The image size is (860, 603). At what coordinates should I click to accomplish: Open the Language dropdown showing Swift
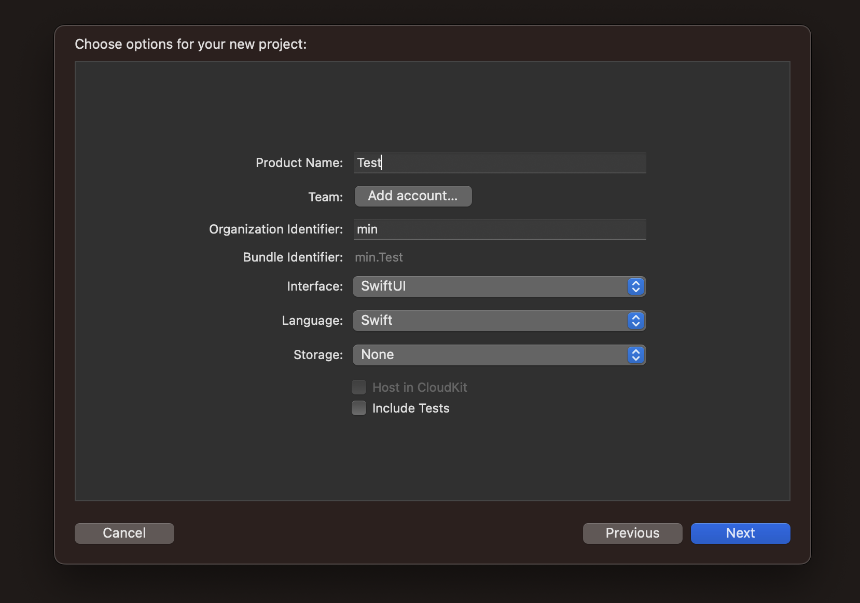tap(499, 321)
